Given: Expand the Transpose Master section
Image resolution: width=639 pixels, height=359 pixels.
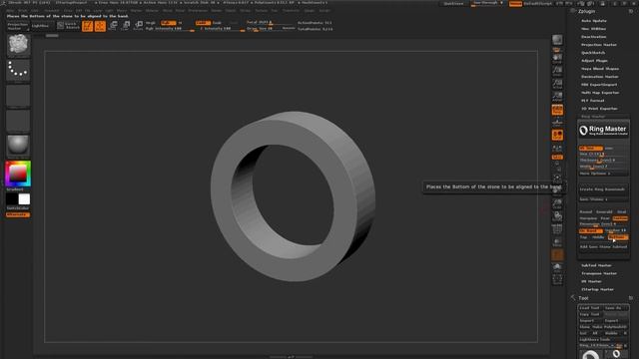Looking at the screenshot, I should [x=599, y=273].
